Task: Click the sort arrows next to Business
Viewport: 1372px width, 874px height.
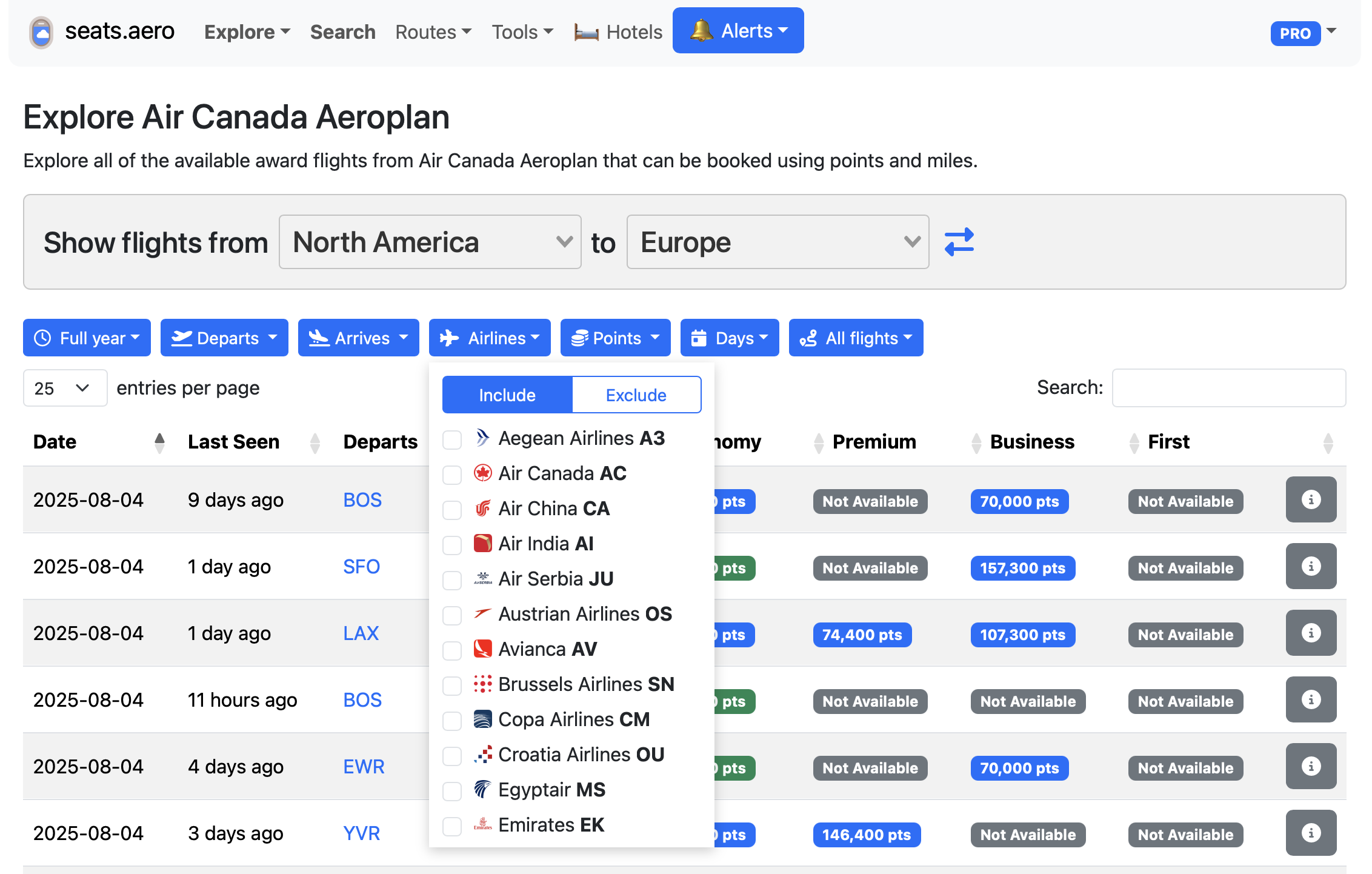Action: click(976, 442)
